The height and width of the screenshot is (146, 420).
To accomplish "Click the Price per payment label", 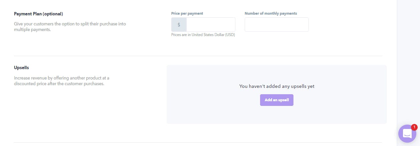I will click(187, 13).
